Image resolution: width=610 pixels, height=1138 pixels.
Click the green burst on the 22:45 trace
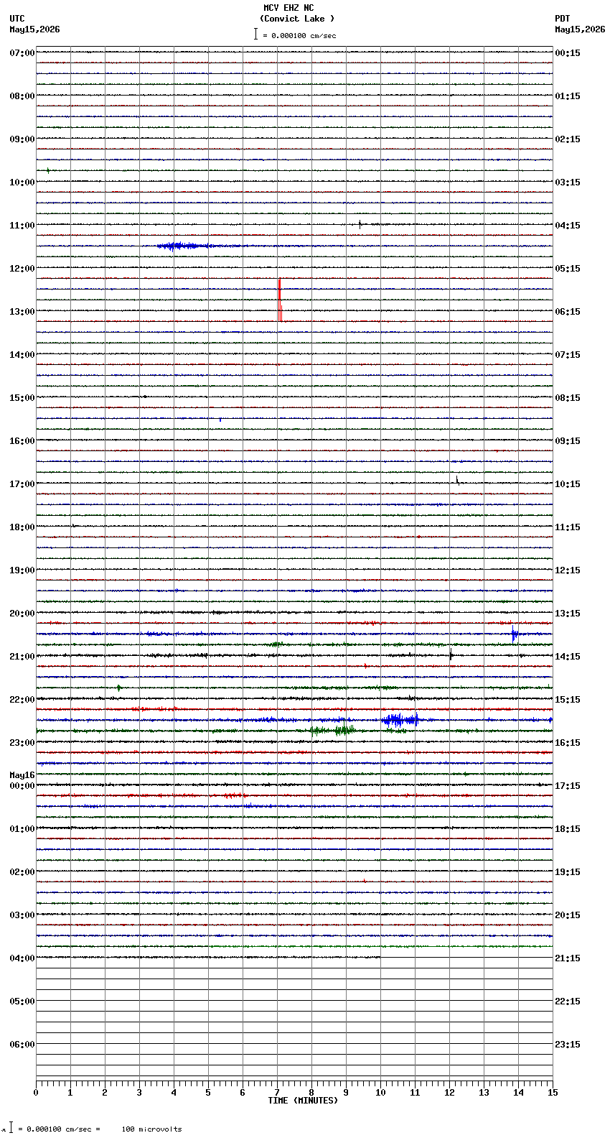point(333,731)
